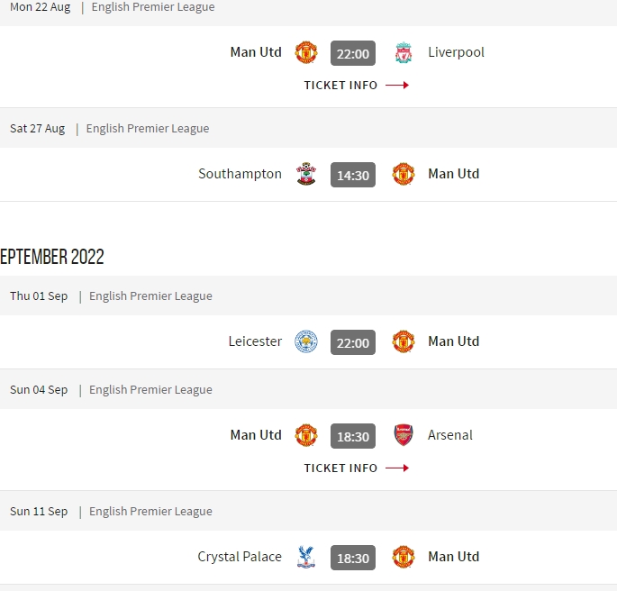617x591 pixels.
Task: Click the Arsenal club crest
Action: 404,435
